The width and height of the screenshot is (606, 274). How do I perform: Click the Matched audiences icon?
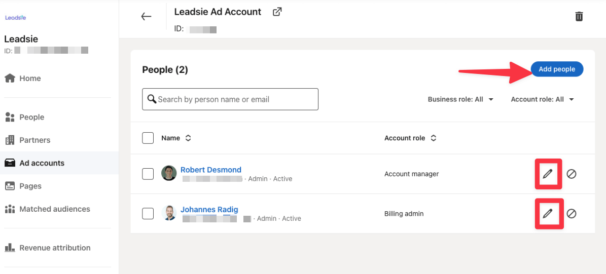click(x=10, y=209)
